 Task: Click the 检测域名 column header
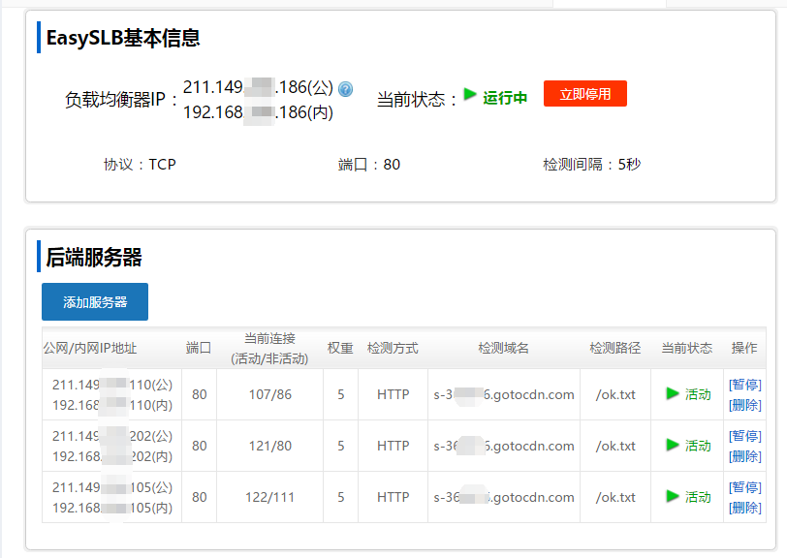[503, 348]
